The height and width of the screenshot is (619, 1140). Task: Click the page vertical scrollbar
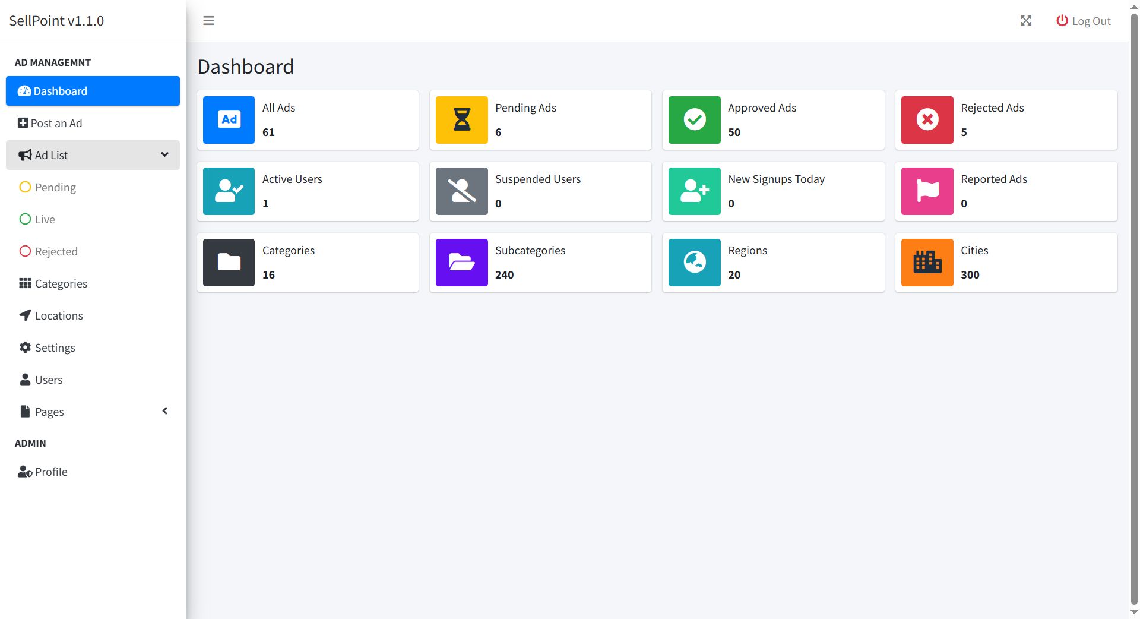(1134, 309)
